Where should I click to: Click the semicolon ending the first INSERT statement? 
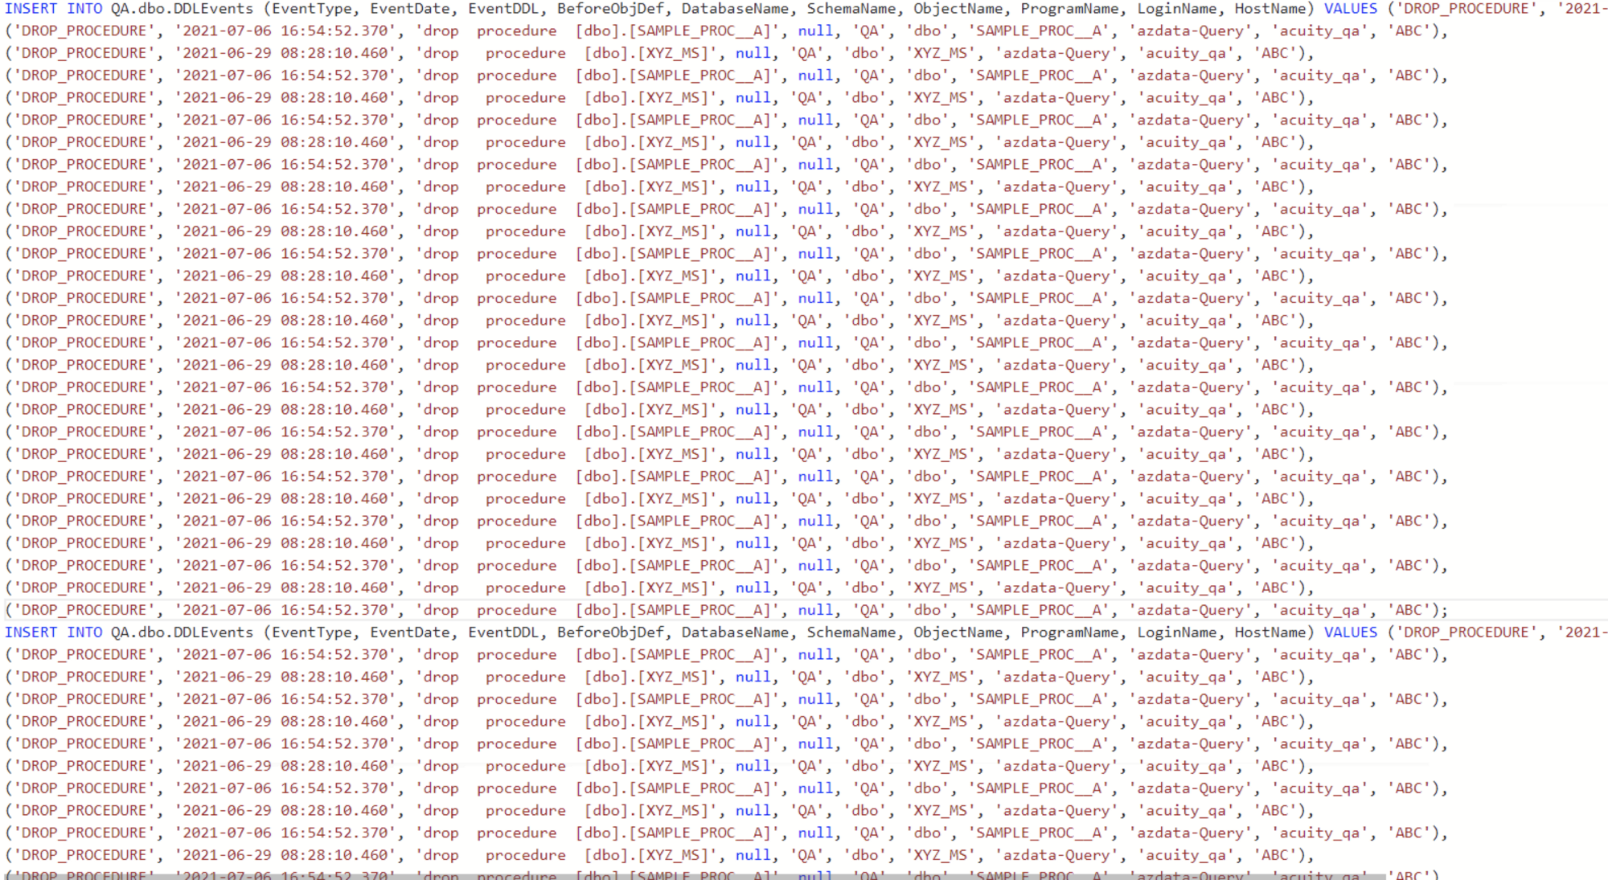1444,610
